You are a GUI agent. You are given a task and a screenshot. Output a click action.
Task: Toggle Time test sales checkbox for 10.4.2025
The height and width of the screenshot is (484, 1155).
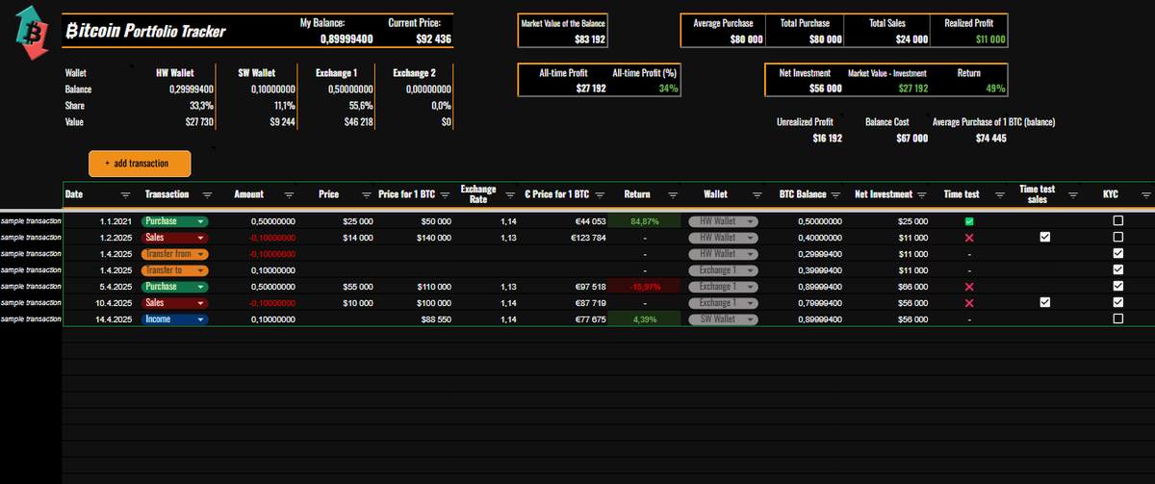[1045, 302]
